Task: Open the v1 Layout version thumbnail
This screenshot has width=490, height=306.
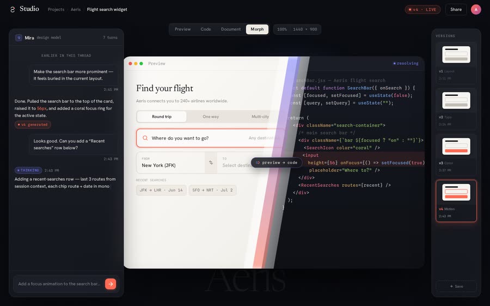Action: coord(456,63)
